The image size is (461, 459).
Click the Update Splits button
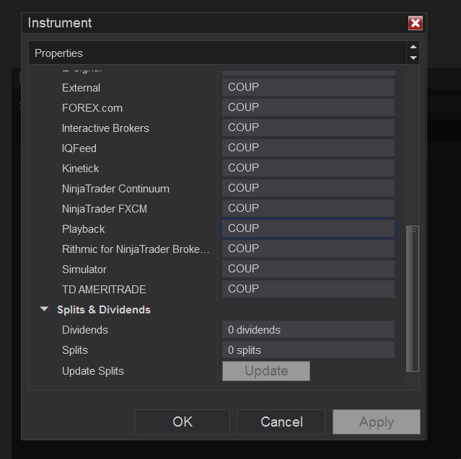tap(265, 371)
